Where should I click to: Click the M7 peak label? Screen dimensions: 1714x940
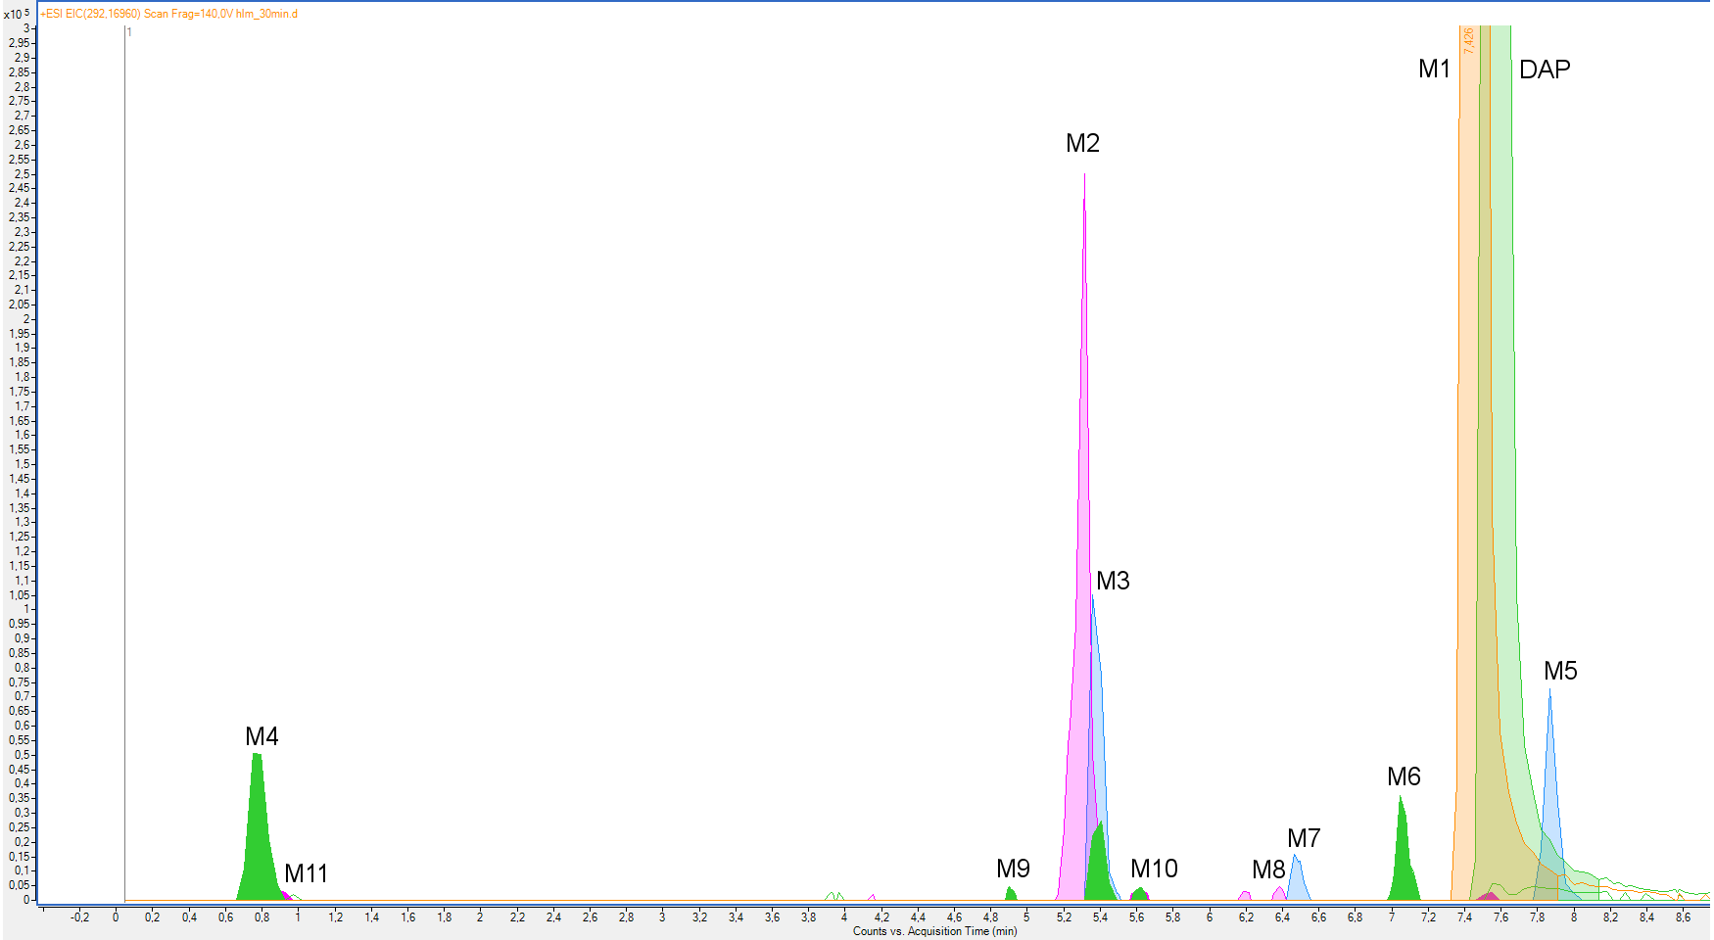(1304, 839)
